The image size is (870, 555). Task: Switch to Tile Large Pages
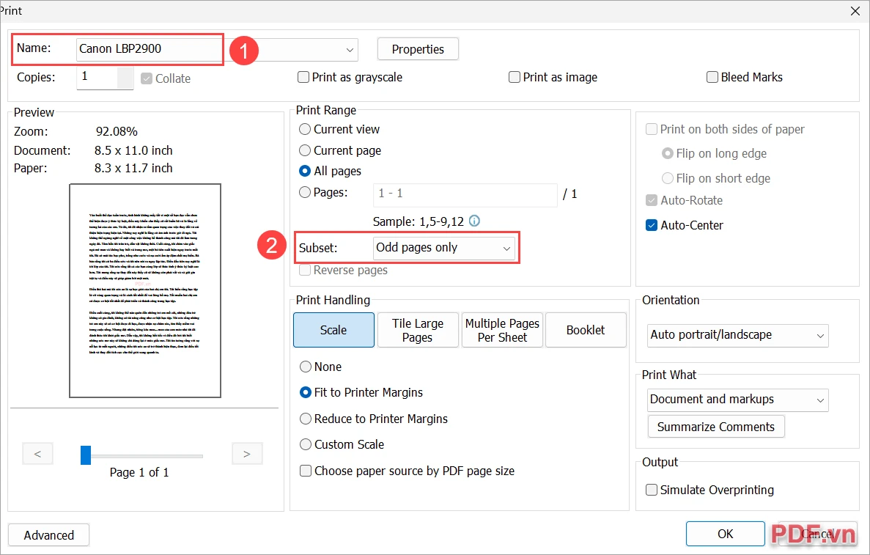[417, 330]
